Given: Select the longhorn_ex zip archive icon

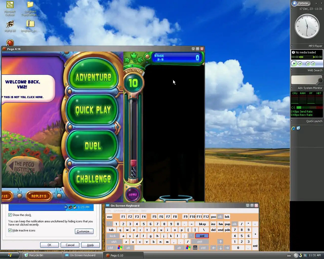Looking at the screenshot, I should point(30,26).
